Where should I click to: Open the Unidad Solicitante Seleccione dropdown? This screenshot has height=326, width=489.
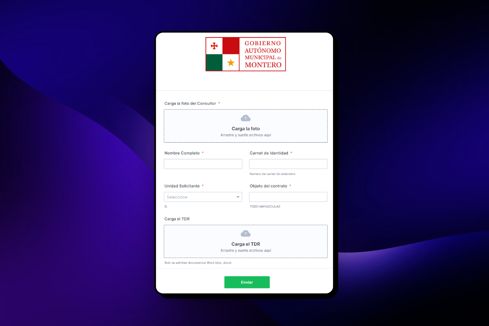[203, 197]
